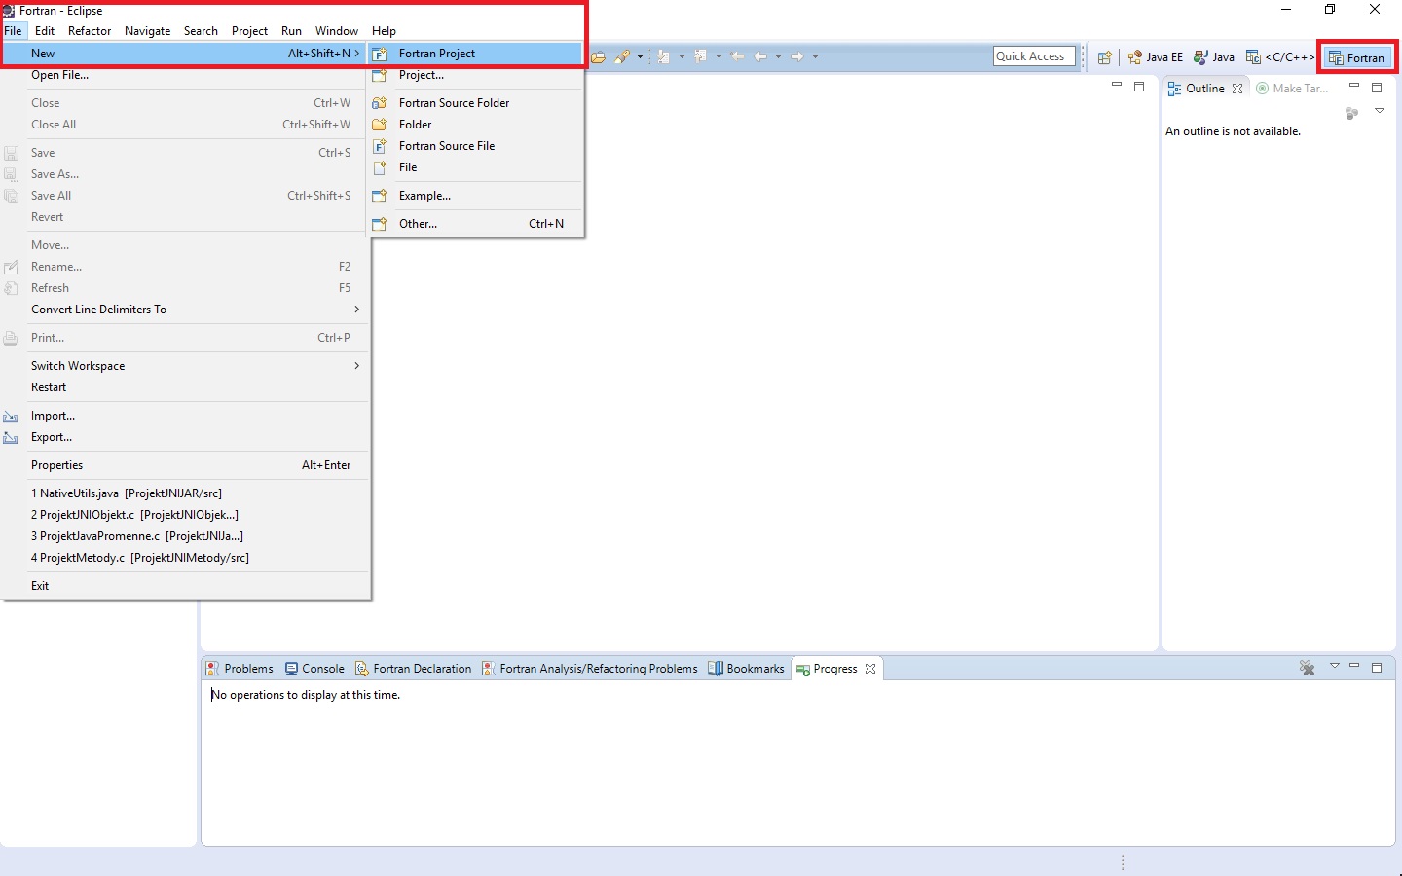Select Fortran Project from the New submenu
This screenshot has width=1402, height=876.
pos(475,54)
